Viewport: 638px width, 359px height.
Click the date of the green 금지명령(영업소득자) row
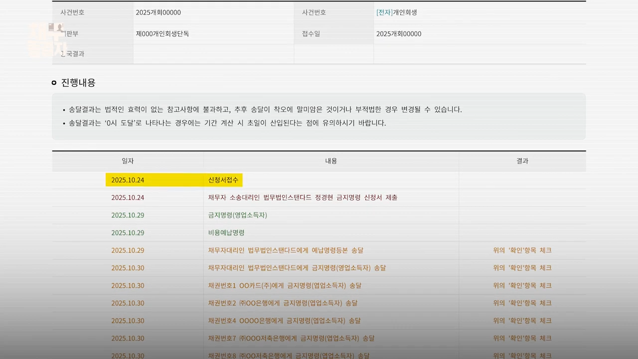128,215
